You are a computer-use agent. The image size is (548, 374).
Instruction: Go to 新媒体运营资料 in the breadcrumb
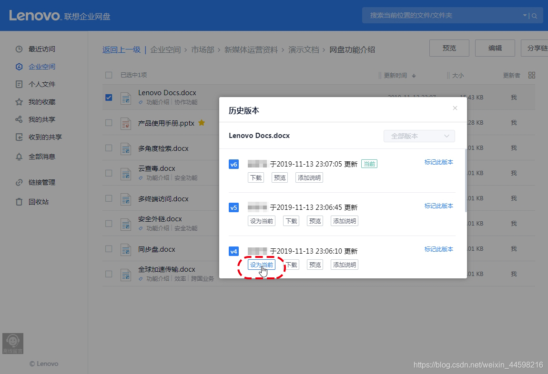click(251, 50)
